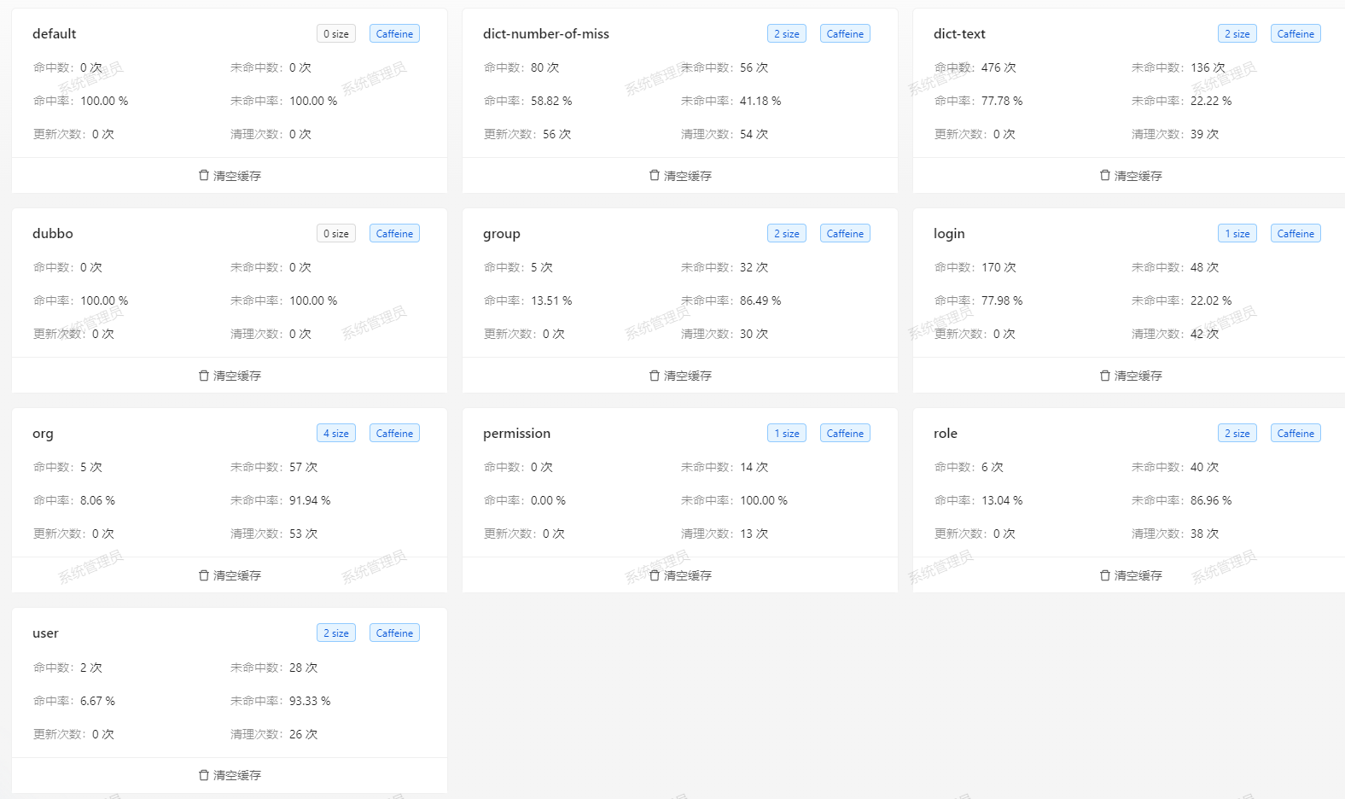Click the 2 size tag on role
Image resolution: width=1345 pixels, height=799 pixels.
click(x=1237, y=434)
